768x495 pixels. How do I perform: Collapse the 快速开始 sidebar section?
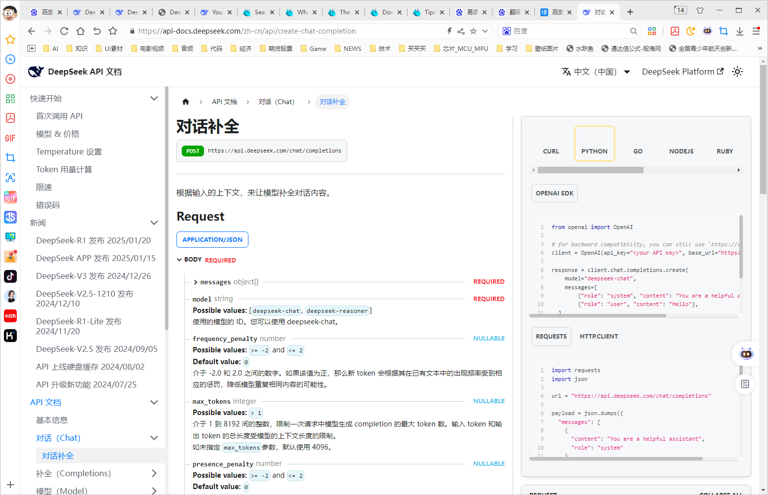(154, 98)
